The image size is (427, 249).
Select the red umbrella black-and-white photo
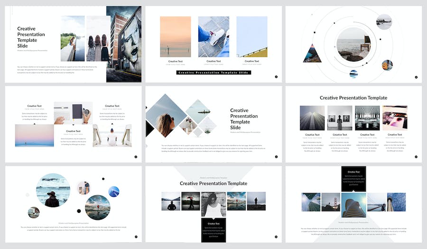191,201
